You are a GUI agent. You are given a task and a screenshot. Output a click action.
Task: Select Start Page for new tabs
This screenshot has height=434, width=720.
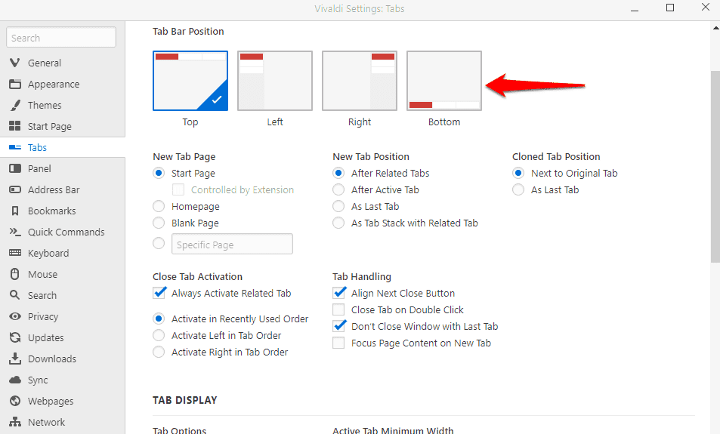coord(159,173)
